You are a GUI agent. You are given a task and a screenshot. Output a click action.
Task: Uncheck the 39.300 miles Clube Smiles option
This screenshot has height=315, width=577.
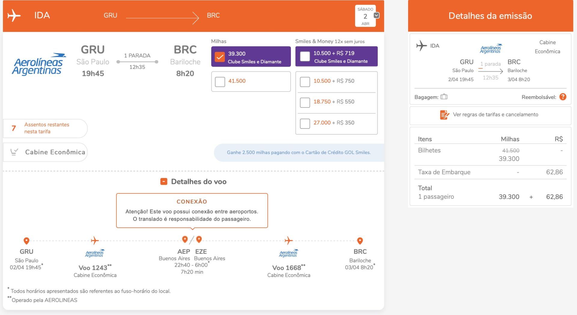coord(220,57)
